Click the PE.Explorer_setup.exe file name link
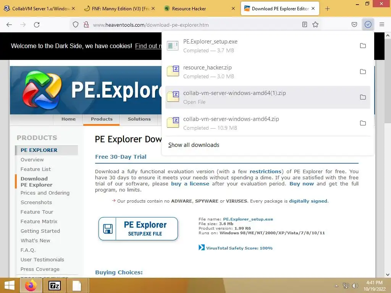 click(248, 219)
